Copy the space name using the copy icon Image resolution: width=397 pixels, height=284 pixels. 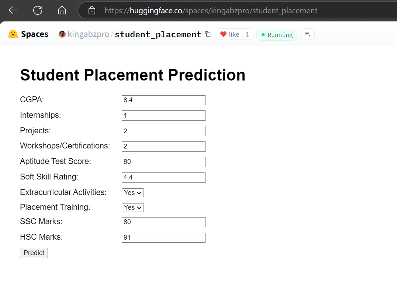208,34
